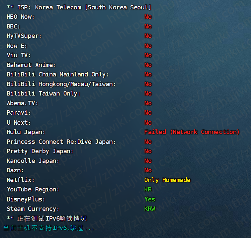
Task: Select the 'MyTVSuper:' label
Action: (x=24, y=36)
